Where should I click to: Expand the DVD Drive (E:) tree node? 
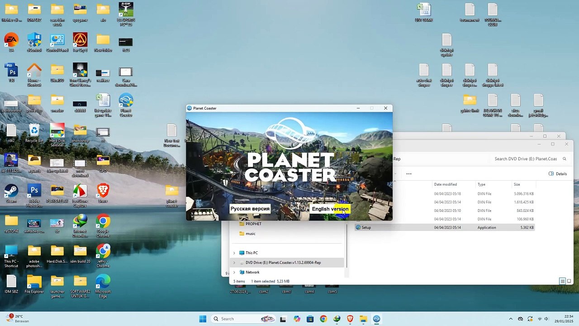[x=234, y=263]
